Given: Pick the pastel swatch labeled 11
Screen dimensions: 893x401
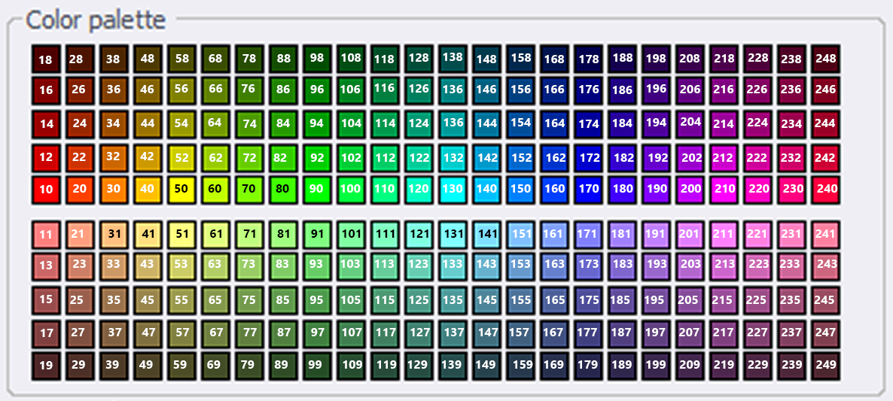Looking at the screenshot, I should click(46, 235).
